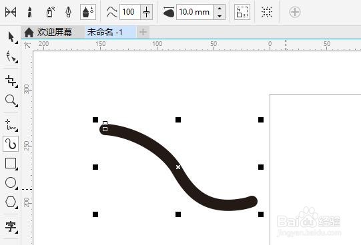Viewport: 361px width, 245px height.
Task: Select the Calligraphic pen mode
Action: point(68,12)
